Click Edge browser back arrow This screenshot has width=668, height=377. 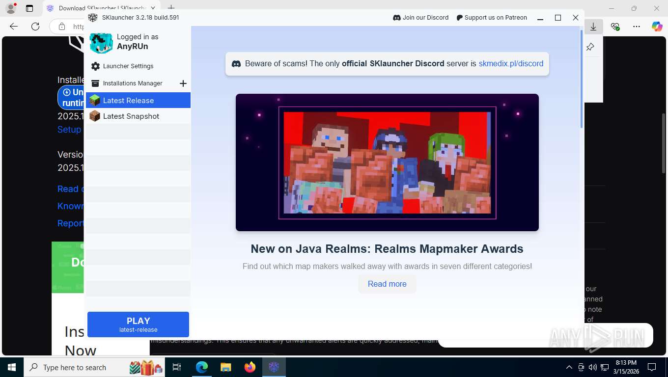coord(14,27)
